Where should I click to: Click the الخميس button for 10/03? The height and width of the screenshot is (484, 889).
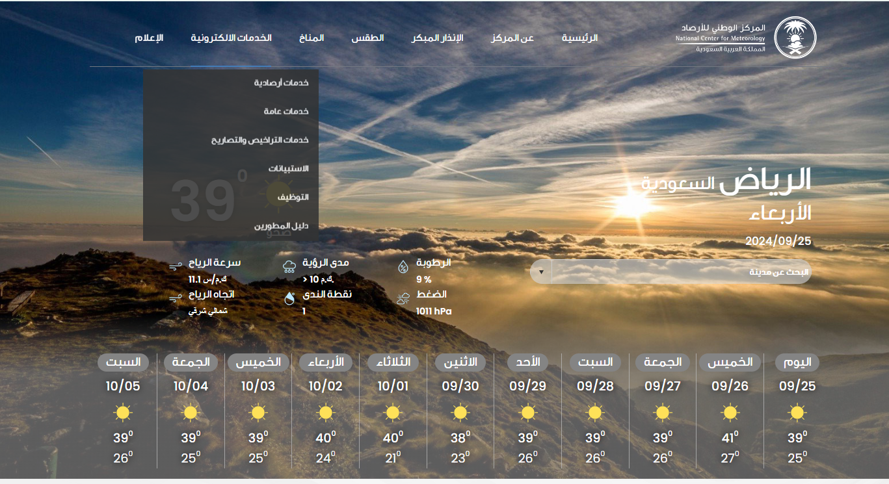(258, 362)
